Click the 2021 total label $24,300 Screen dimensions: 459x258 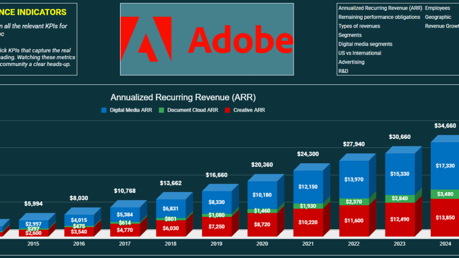(x=308, y=154)
